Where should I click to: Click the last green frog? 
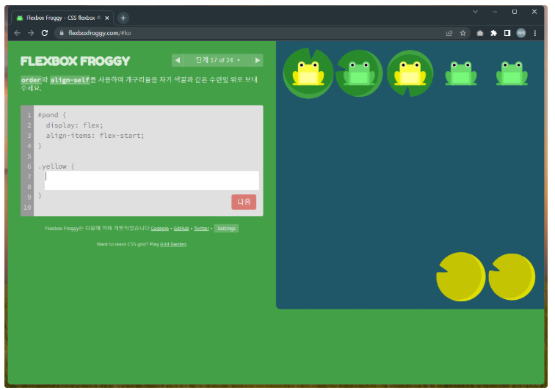[512, 73]
